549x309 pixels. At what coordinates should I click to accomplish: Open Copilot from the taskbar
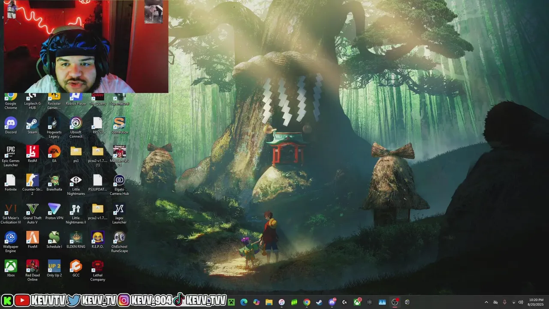256,302
